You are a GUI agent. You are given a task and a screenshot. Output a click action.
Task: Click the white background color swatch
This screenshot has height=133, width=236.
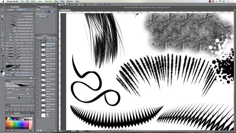[x=3, y=73]
